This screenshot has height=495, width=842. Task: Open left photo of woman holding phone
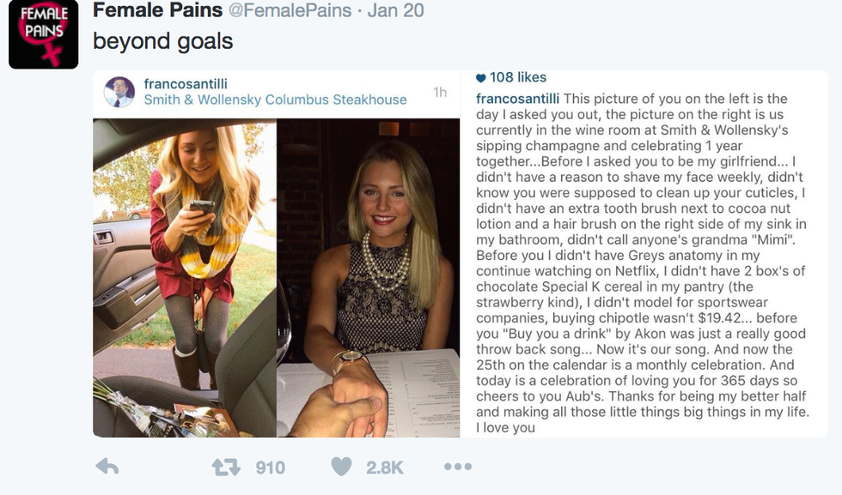click(x=185, y=279)
